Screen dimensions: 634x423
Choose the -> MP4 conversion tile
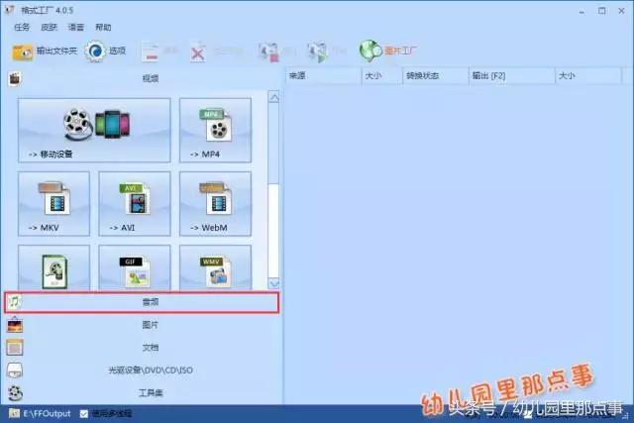pyautogui.click(x=215, y=130)
